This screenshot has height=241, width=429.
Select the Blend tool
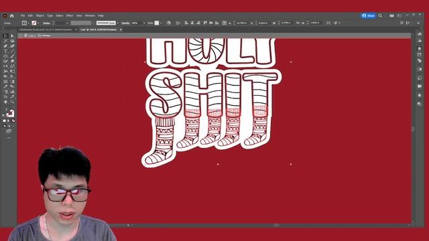(12, 86)
